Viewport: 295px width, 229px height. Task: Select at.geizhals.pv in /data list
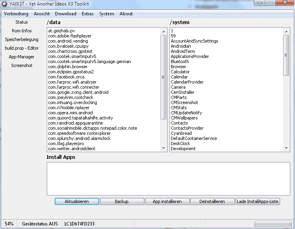(x=61, y=31)
